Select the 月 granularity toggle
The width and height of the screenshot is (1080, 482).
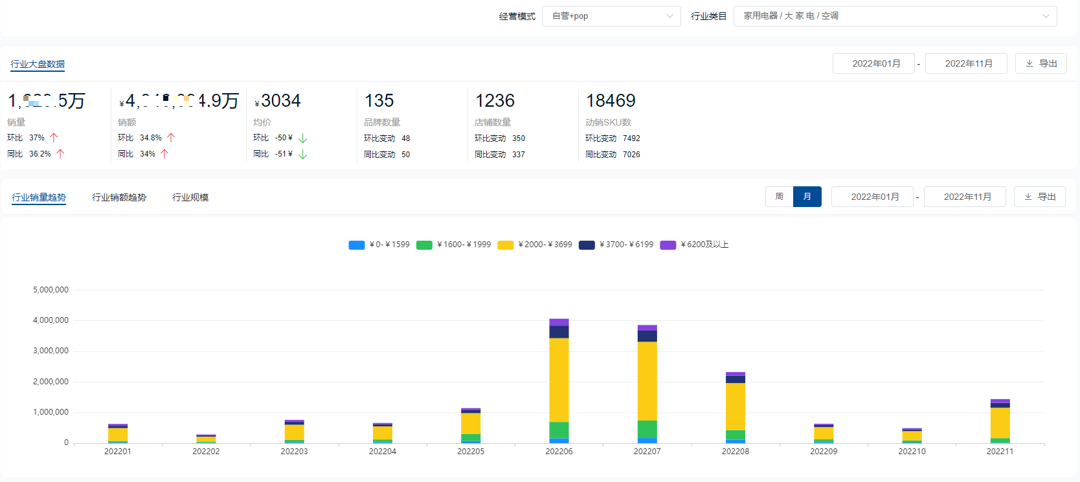(807, 197)
